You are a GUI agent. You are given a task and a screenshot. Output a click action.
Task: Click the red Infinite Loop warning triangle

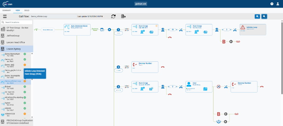tap(243, 27)
